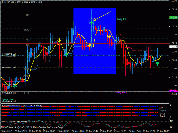
Task: Click the 25 Apr 13:25 time label
Action: tap(149, 131)
